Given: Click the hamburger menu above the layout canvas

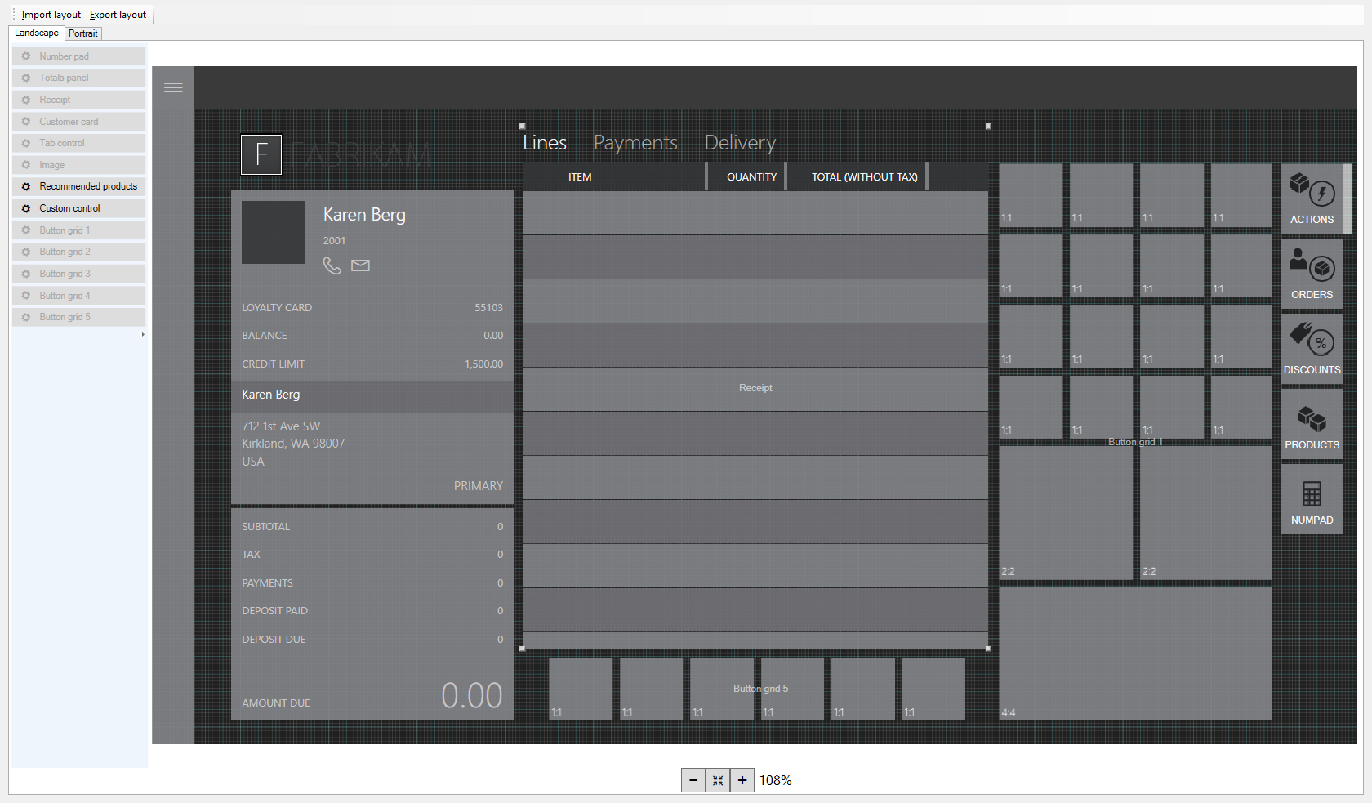Looking at the screenshot, I should (173, 87).
